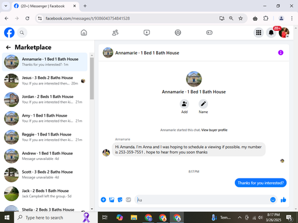Open Chrome profile icon
The height and width of the screenshot is (223, 298).
[x=281, y=18]
